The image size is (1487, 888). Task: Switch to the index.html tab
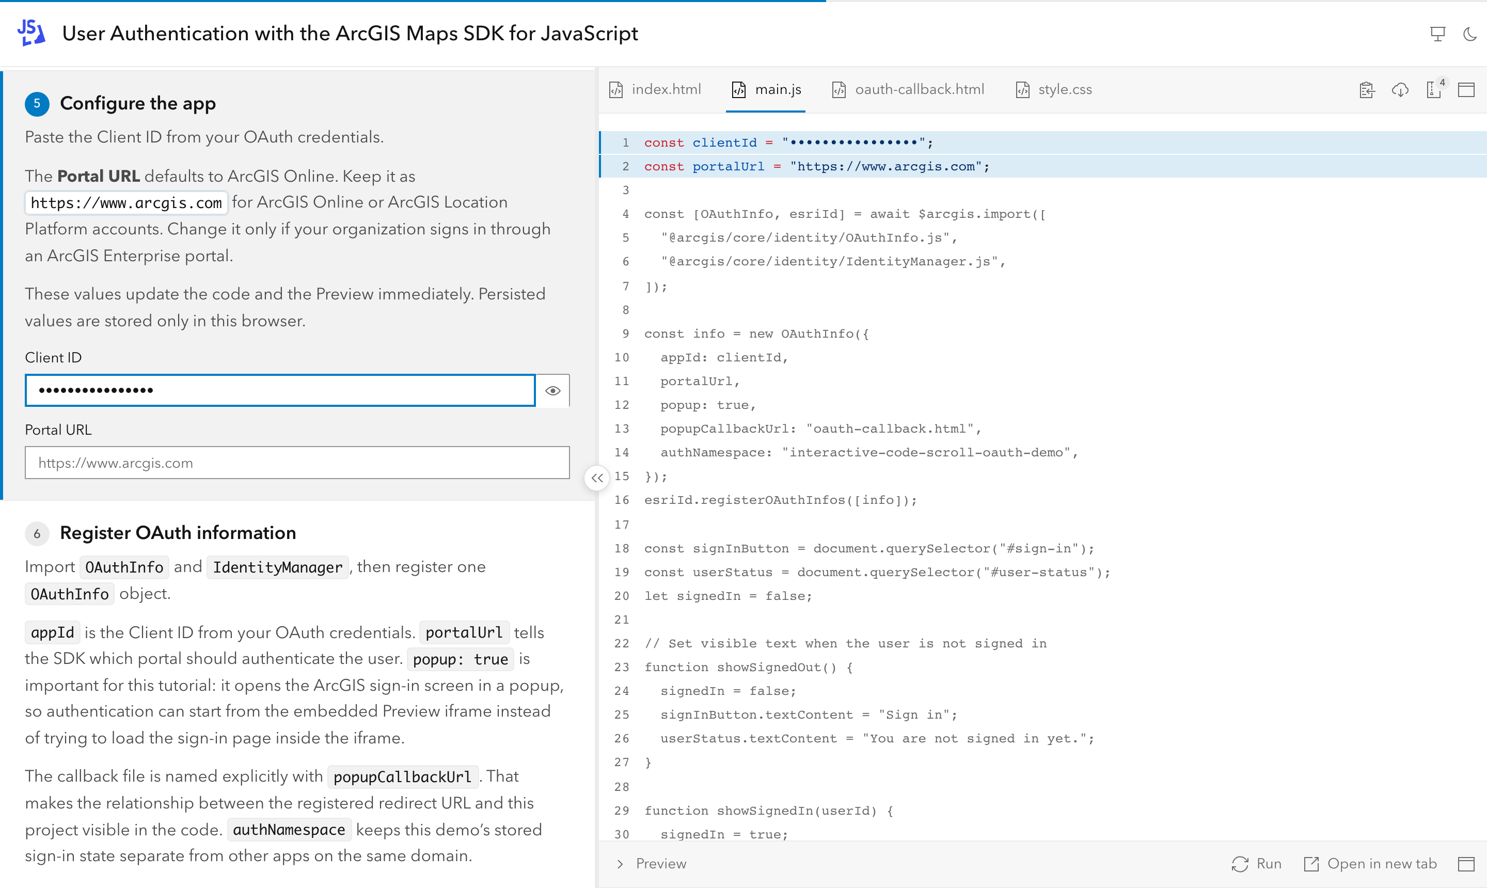tap(655, 90)
